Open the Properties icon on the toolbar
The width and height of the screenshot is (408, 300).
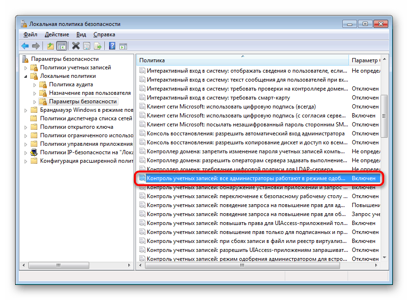(86, 46)
